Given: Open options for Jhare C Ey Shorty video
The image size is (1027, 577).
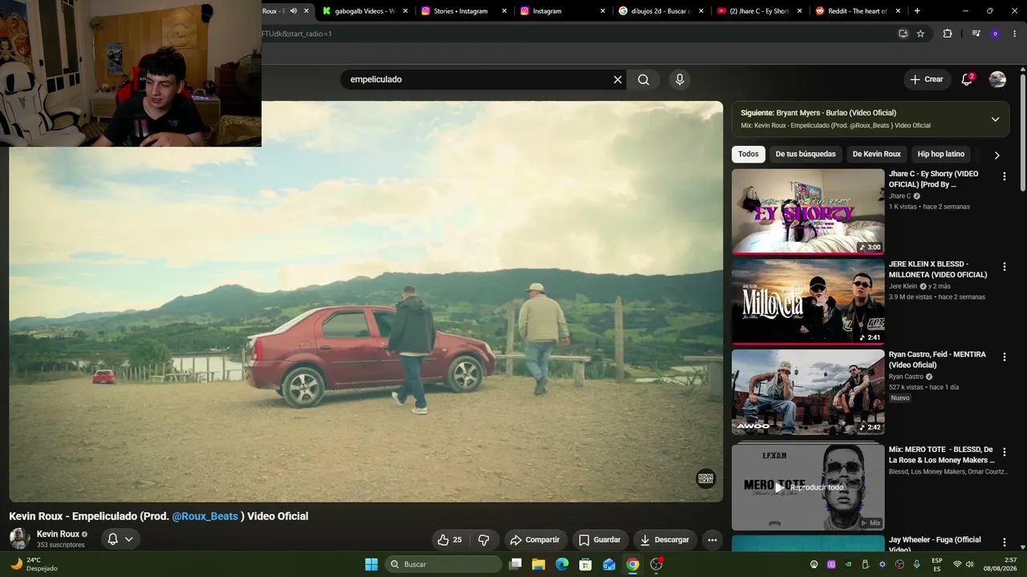Looking at the screenshot, I should pyautogui.click(x=1004, y=176).
